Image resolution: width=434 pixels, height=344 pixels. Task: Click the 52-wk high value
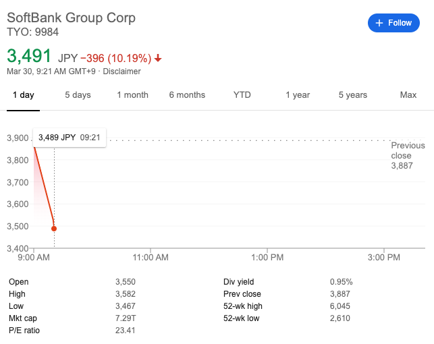tap(341, 306)
